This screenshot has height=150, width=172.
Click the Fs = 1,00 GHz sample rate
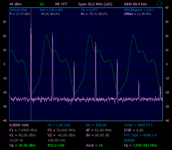coord(59,125)
